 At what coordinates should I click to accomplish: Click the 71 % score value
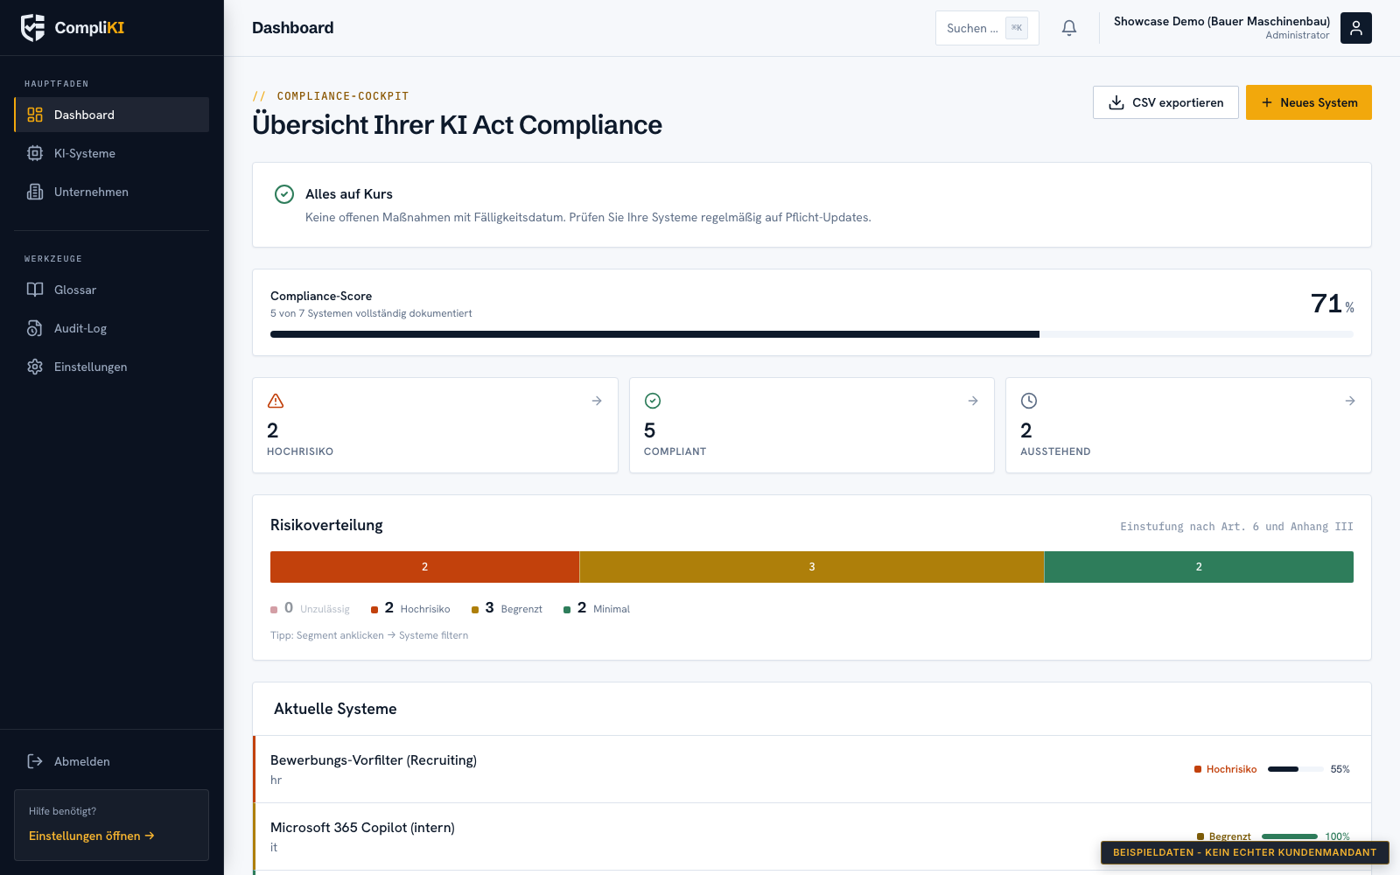pos(1333,304)
